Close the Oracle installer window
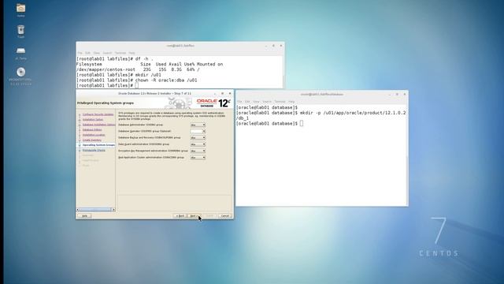 (x=230, y=93)
